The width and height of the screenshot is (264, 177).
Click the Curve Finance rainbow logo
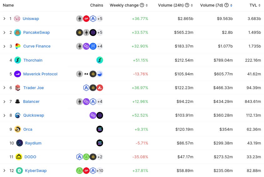(18, 46)
